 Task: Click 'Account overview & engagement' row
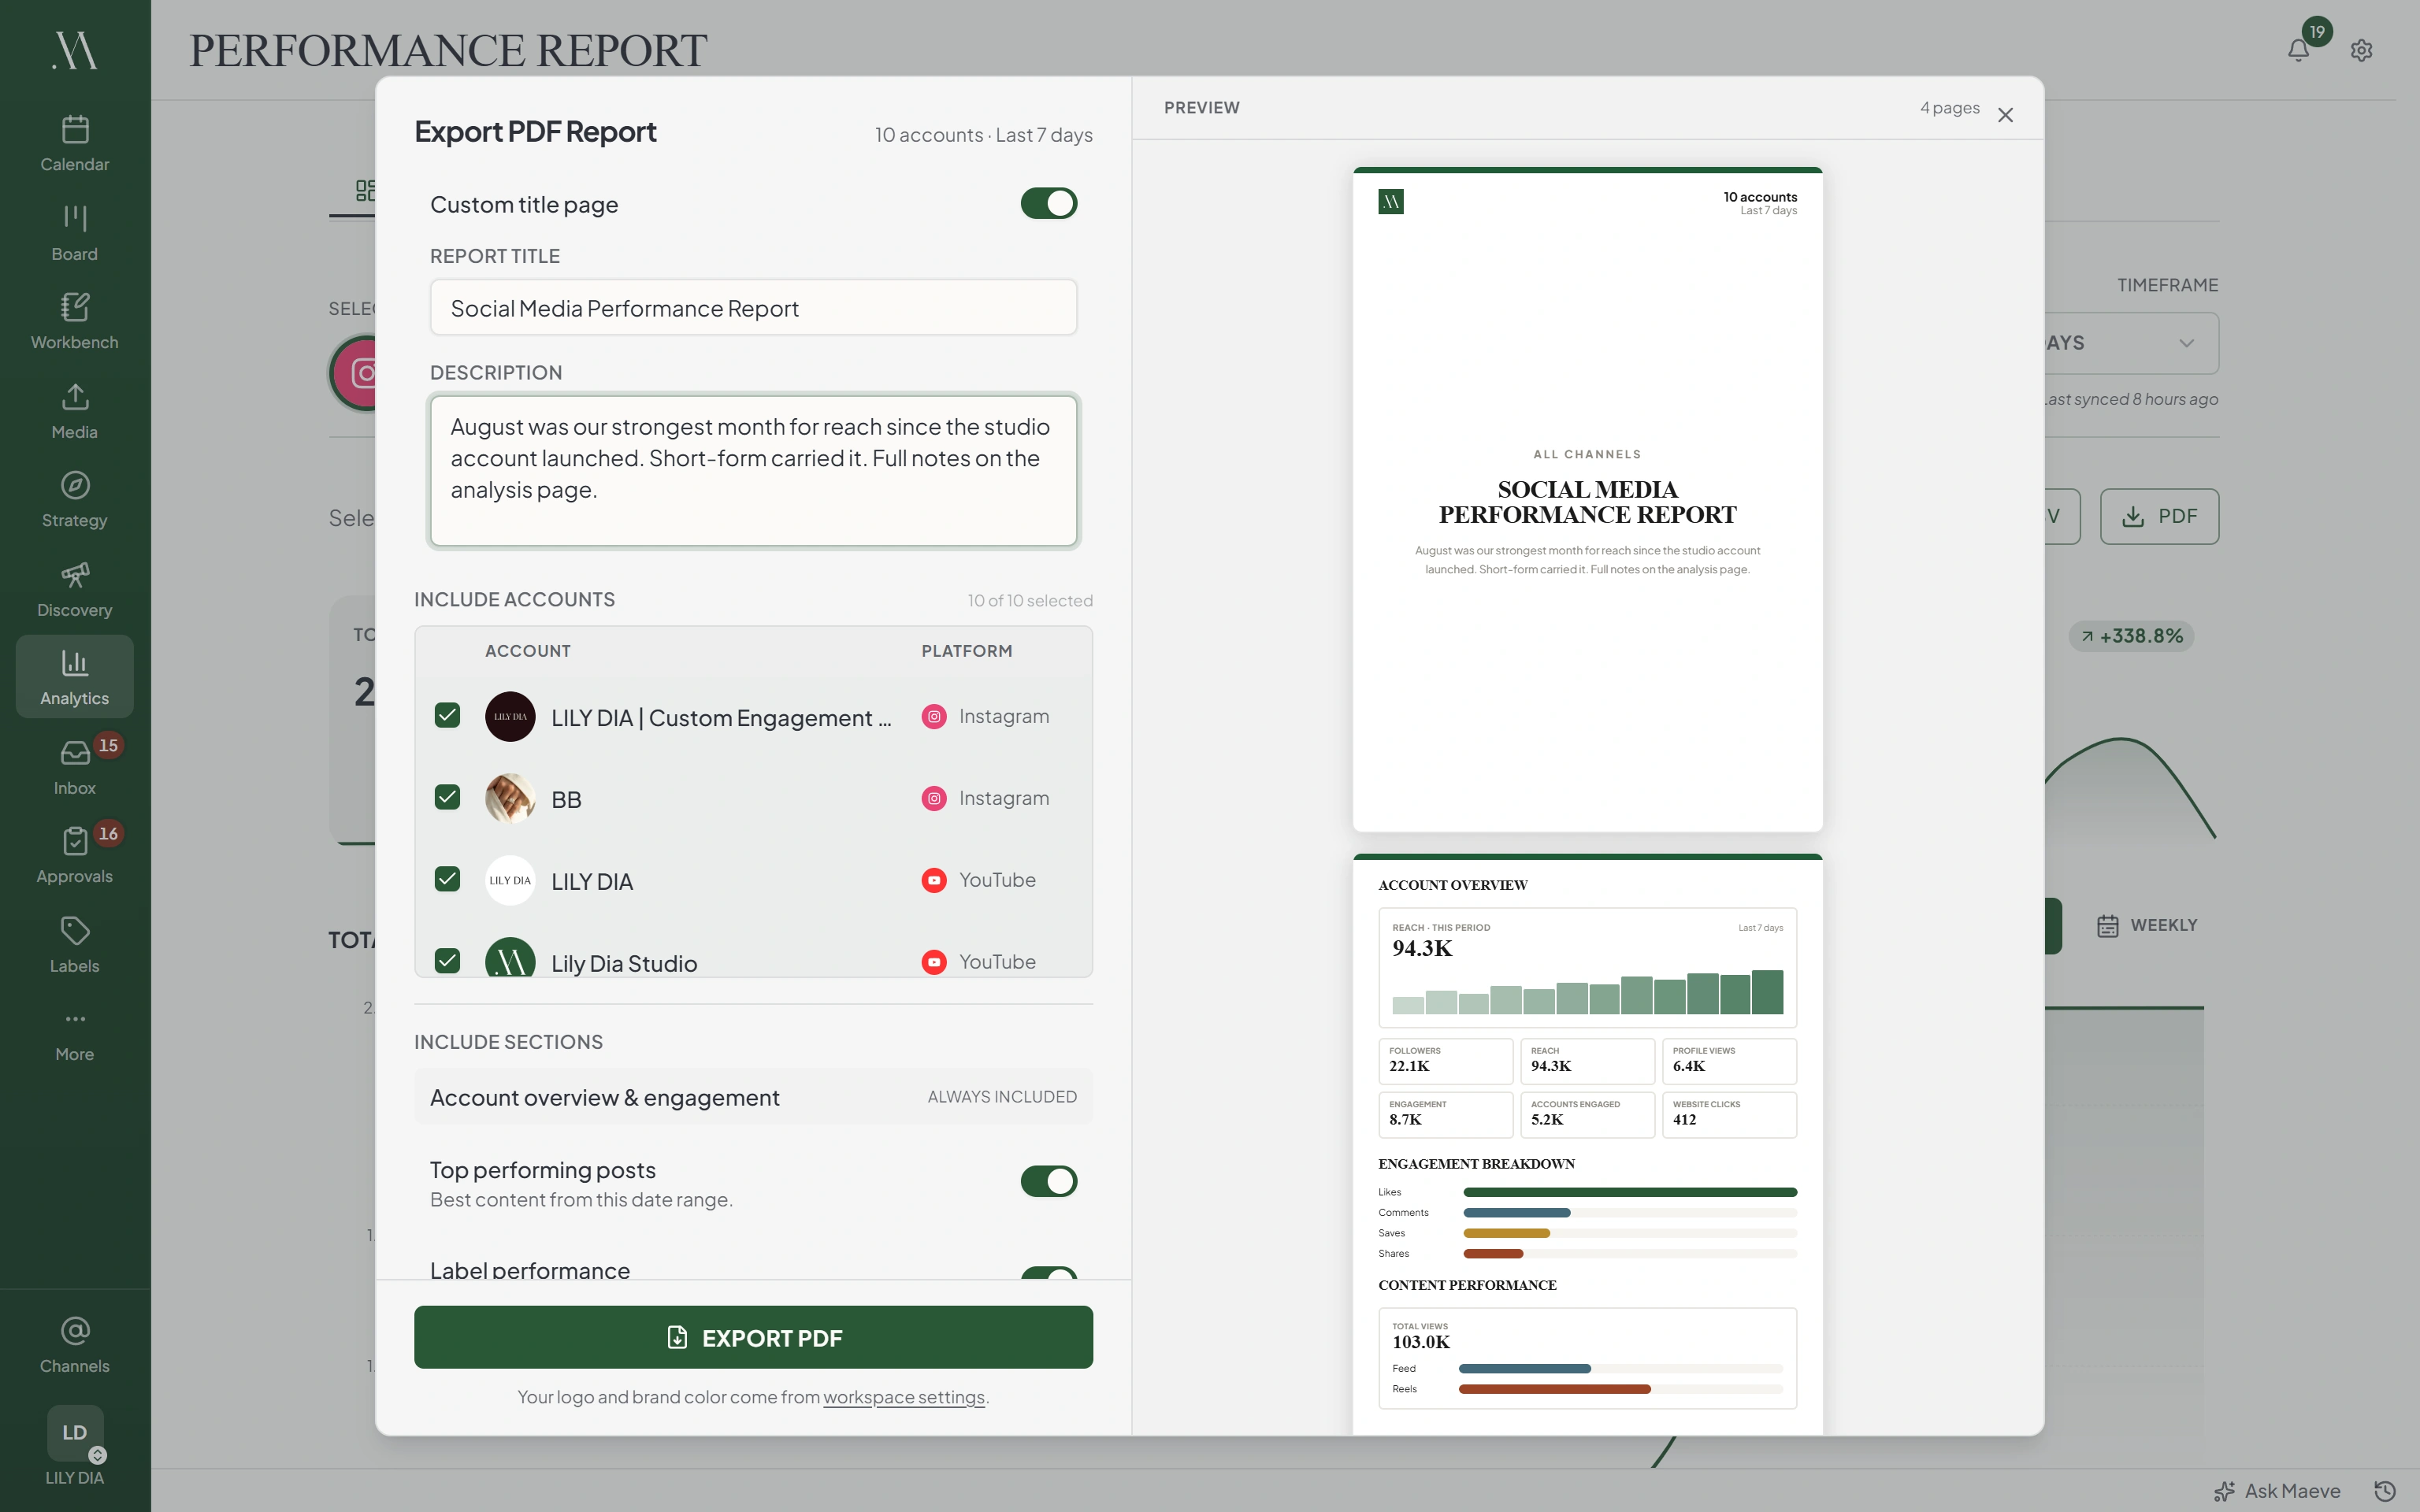click(753, 1097)
